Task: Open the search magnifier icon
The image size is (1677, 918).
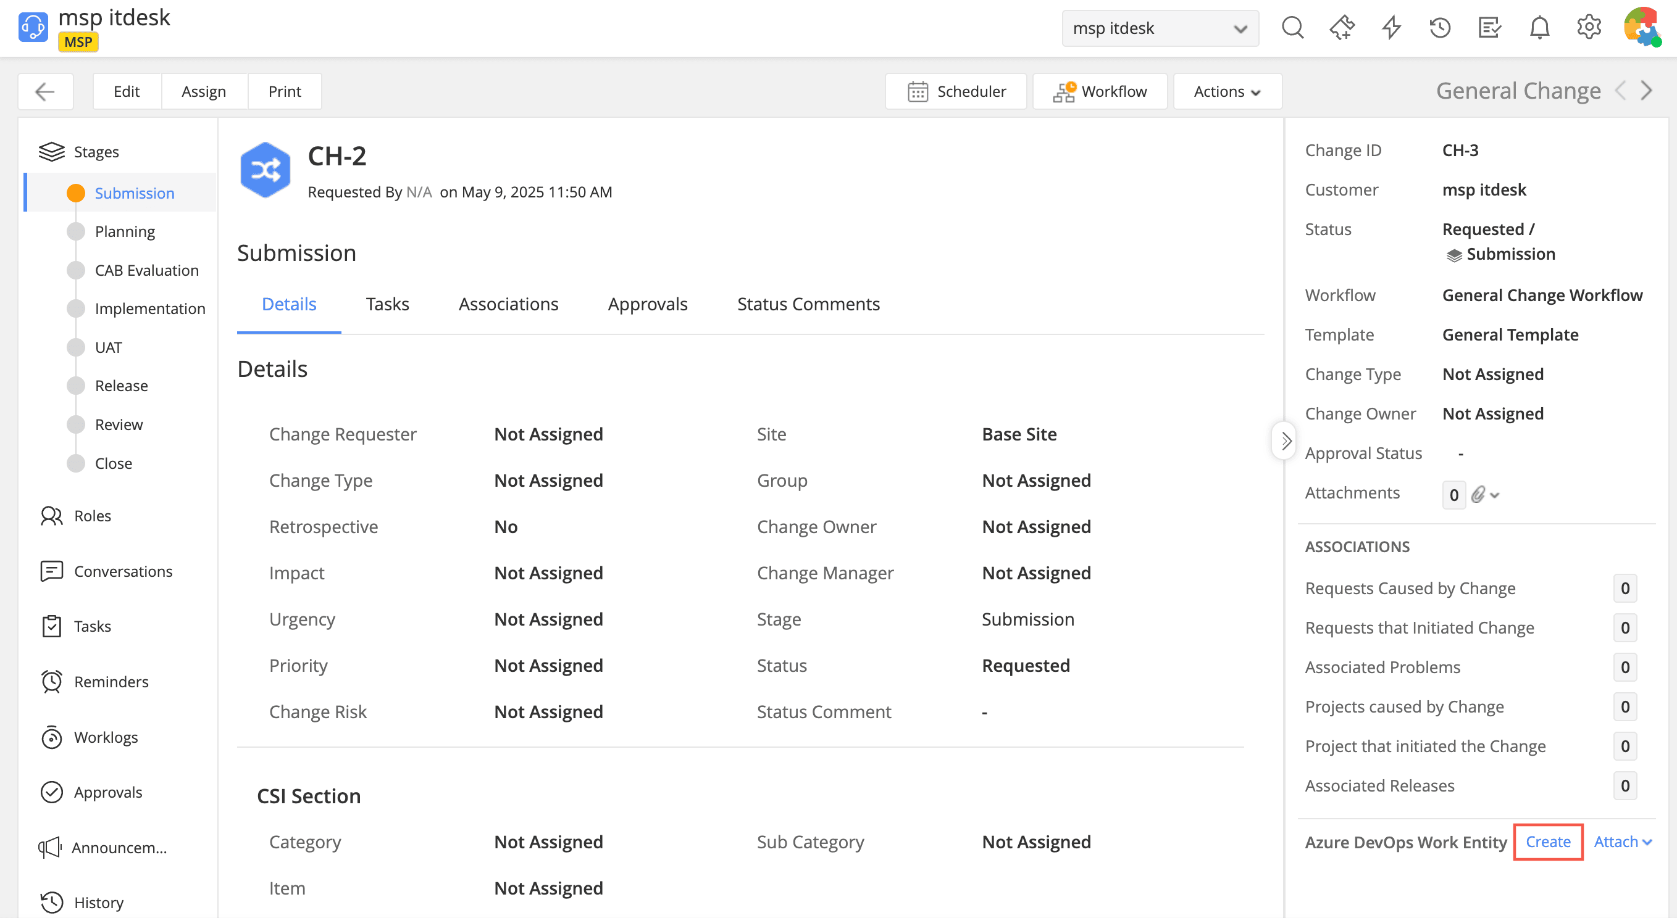Action: (1292, 28)
